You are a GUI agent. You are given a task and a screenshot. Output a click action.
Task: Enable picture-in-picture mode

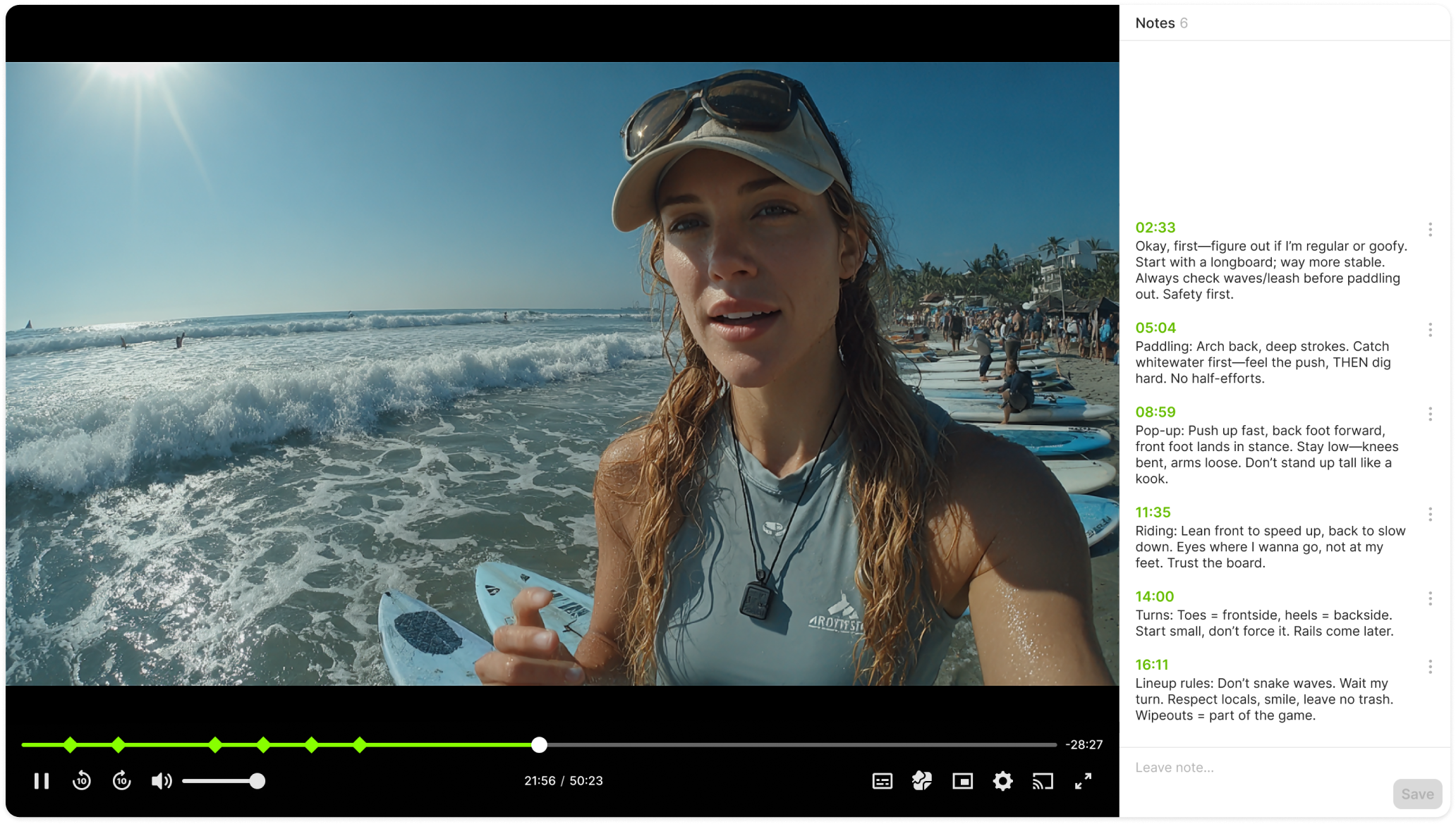962,781
